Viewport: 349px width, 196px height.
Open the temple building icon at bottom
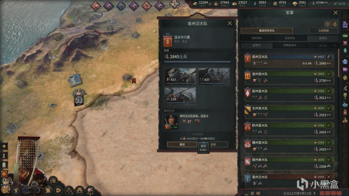coord(80,190)
